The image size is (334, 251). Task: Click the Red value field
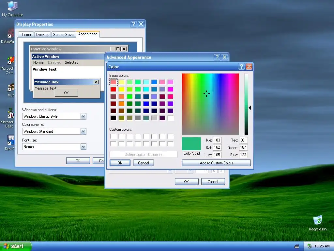pyautogui.click(x=243, y=140)
